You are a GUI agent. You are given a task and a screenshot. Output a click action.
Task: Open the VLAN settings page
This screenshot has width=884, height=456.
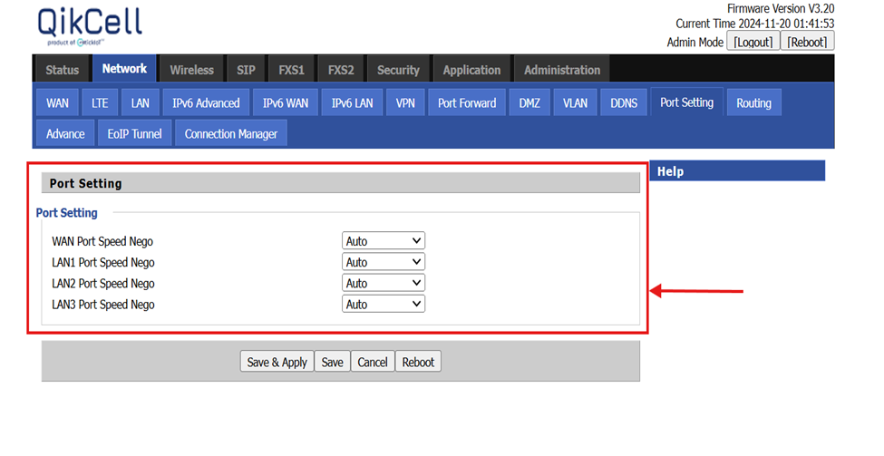(x=575, y=103)
